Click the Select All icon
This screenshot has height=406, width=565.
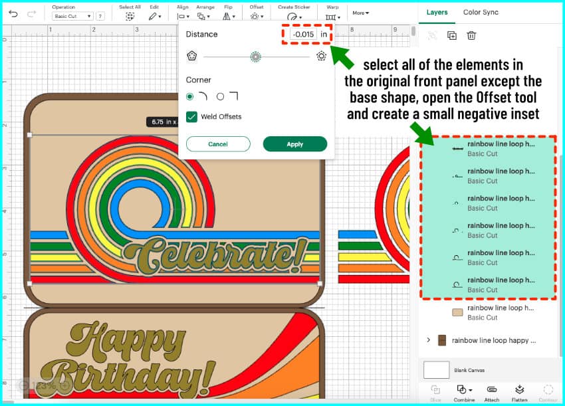(130, 16)
